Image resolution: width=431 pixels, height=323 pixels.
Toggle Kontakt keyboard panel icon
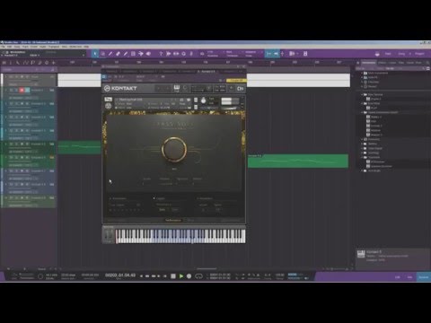[x=177, y=88]
